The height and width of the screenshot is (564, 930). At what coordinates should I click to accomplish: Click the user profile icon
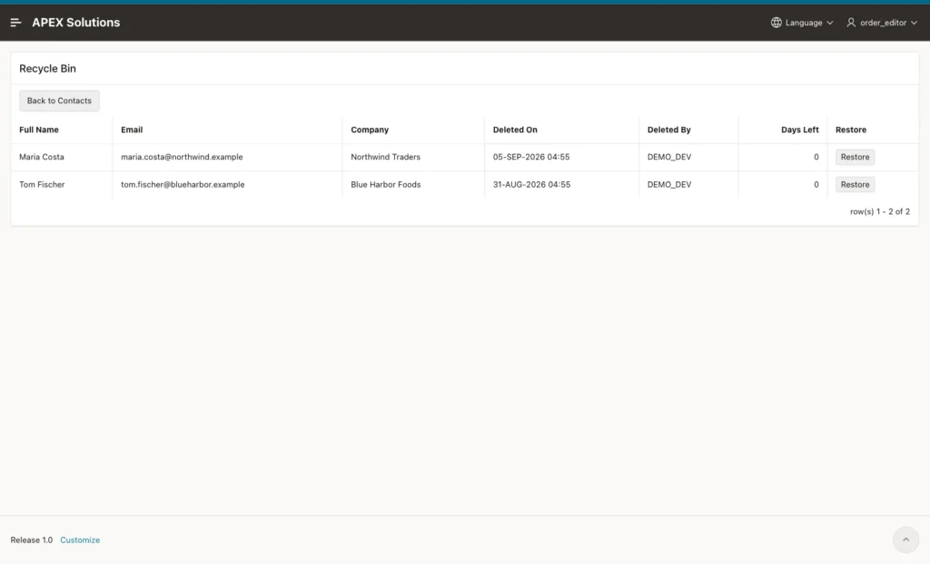click(x=851, y=23)
